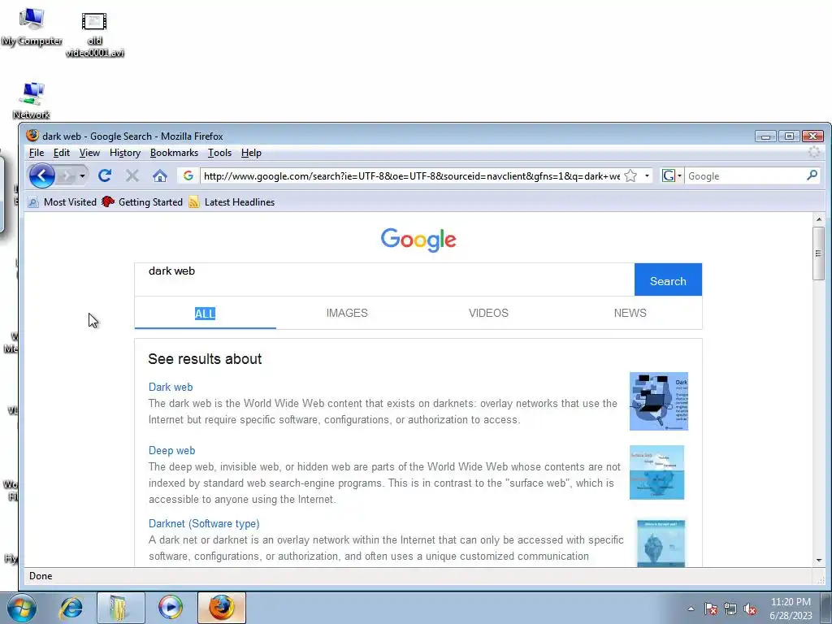Click the Google site favicon in address bar

(x=188, y=175)
